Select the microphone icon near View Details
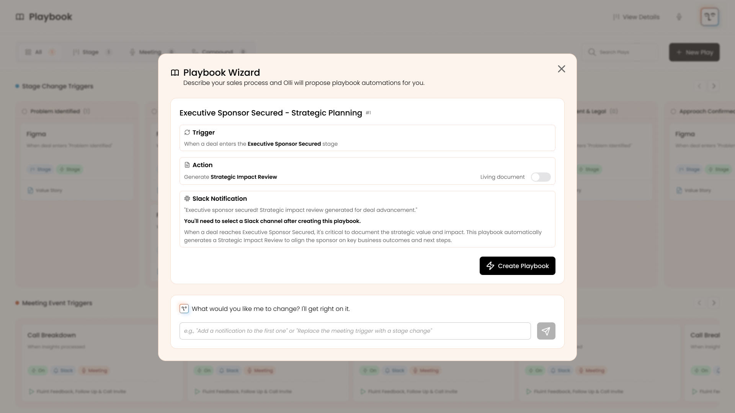Viewport: 735px width, 413px height. [x=679, y=17]
